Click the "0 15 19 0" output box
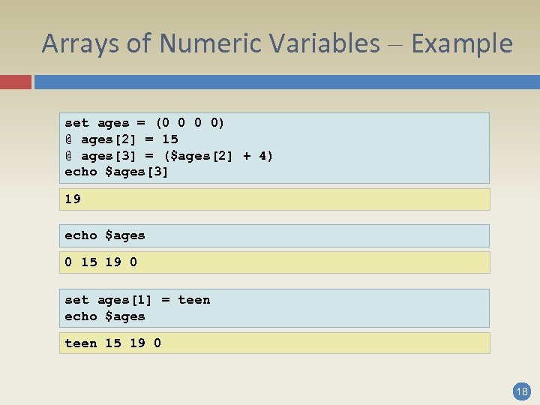Screen dimensions: 540x405 click(x=274, y=262)
